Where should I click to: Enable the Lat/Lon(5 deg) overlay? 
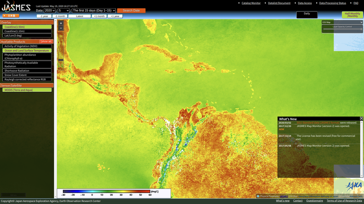pos(26,35)
